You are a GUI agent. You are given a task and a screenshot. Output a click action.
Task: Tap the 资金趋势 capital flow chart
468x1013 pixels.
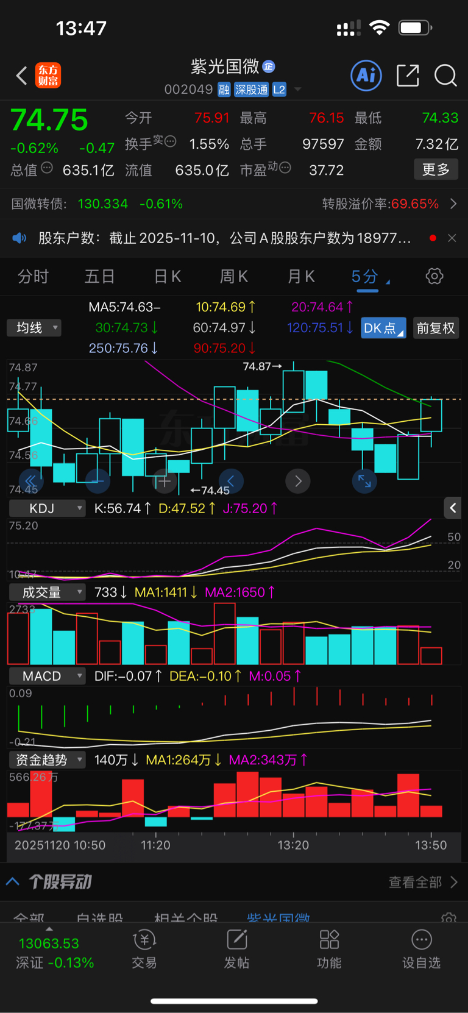(x=234, y=802)
